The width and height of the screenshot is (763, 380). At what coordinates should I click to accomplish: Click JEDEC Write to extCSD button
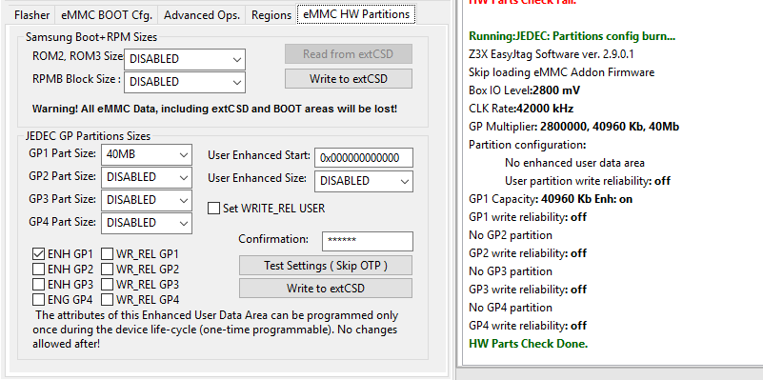click(326, 288)
